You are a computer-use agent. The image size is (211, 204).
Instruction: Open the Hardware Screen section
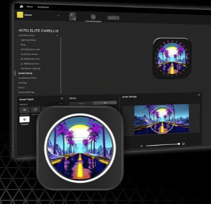click(27, 78)
